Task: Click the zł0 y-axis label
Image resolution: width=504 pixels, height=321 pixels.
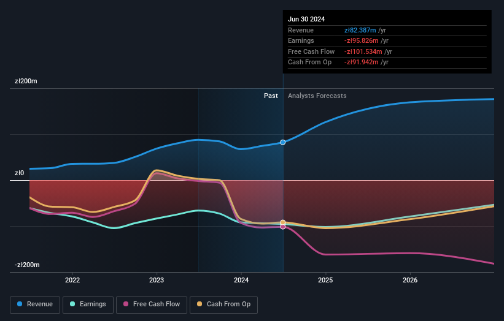Action: pyautogui.click(x=19, y=173)
